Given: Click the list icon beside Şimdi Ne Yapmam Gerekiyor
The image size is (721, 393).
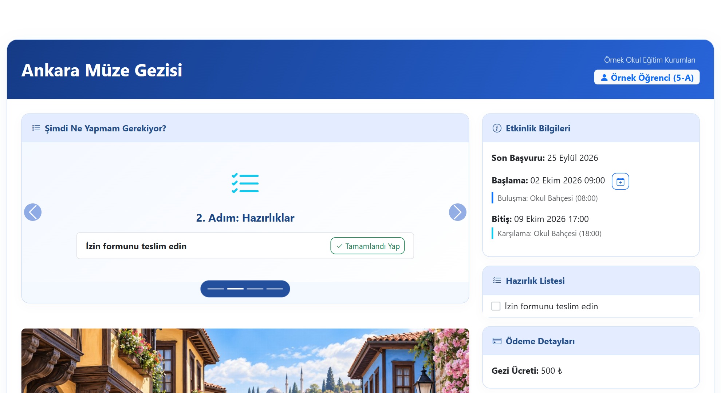Looking at the screenshot, I should coord(36,128).
